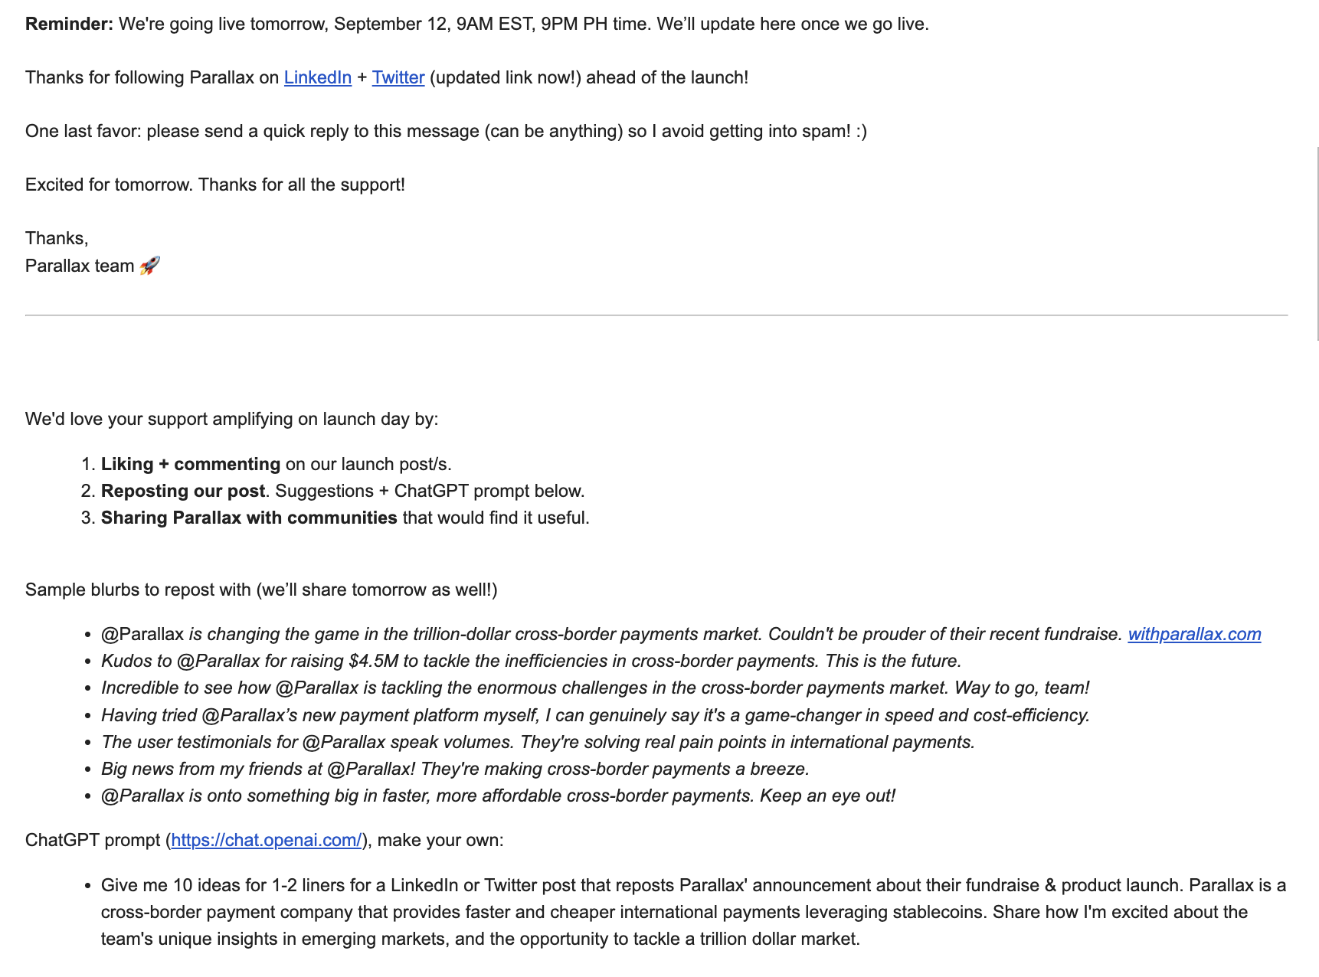Click the bold "Reminder:" text
1319x977 pixels.
point(69,24)
